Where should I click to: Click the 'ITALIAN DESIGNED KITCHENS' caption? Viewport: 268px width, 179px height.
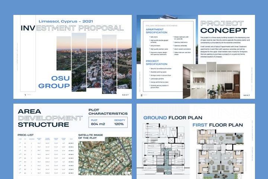click(161, 26)
